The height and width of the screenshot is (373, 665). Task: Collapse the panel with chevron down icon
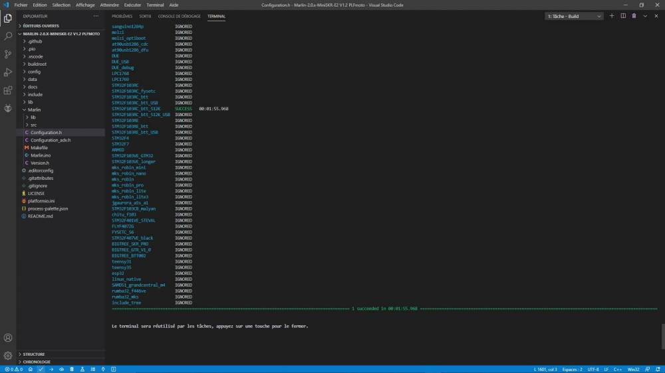[x=645, y=16]
